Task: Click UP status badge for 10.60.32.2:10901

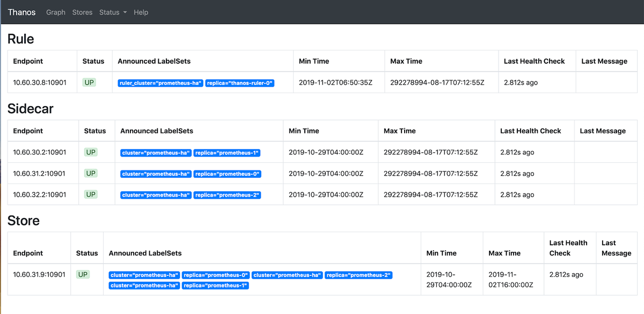Action: click(x=91, y=194)
